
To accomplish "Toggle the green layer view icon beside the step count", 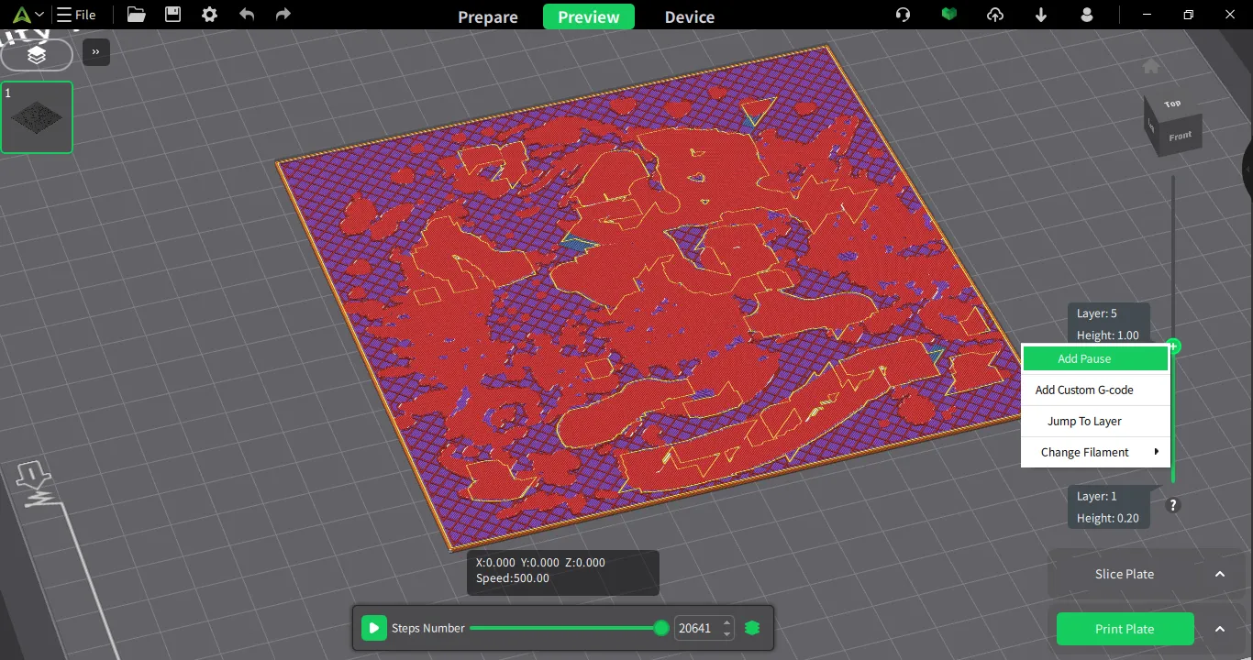I will [x=752, y=628].
